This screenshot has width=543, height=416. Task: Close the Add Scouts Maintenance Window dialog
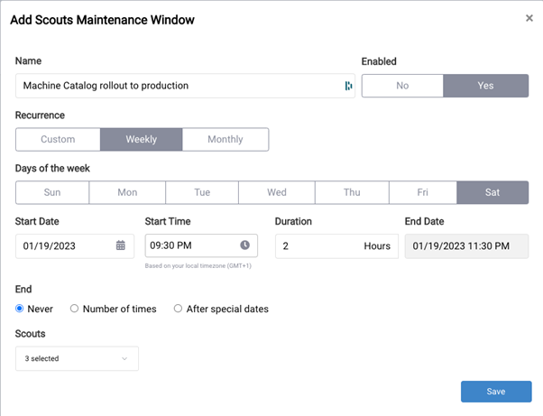pyautogui.click(x=529, y=18)
